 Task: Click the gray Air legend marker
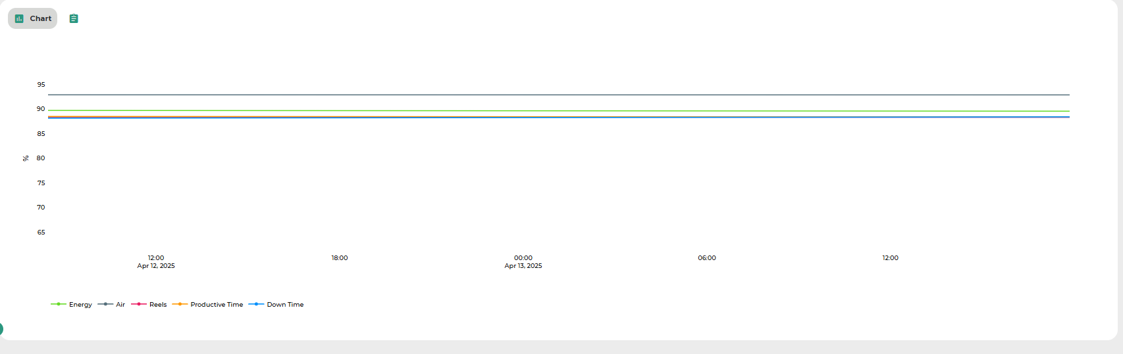[x=105, y=304]
